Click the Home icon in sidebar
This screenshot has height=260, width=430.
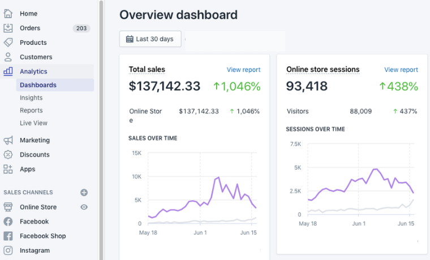click(8, 14)
